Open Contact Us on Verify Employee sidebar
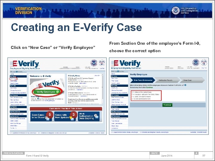The height and width of the screenshot is (161, 215). point(115,128)
